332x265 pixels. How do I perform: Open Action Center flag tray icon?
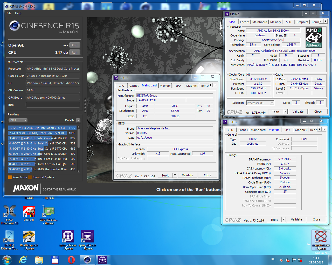point(294,260)
